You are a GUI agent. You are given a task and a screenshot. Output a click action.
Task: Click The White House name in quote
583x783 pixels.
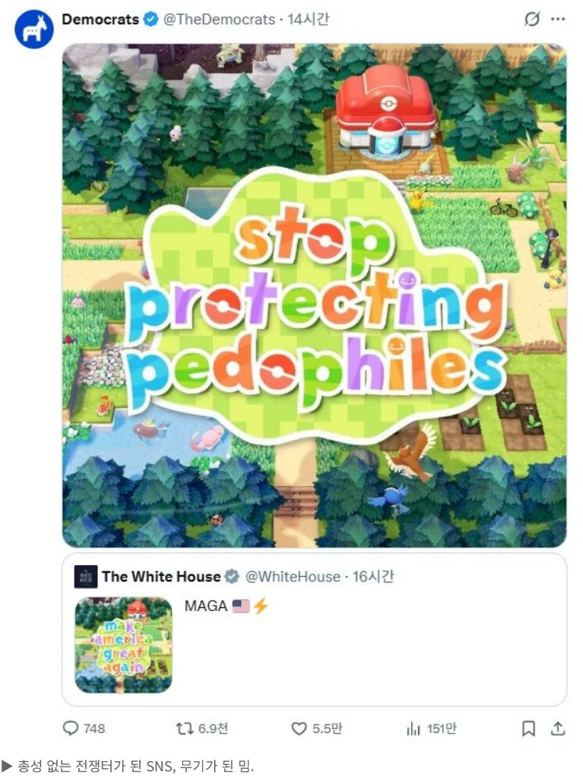click(161, 577)
